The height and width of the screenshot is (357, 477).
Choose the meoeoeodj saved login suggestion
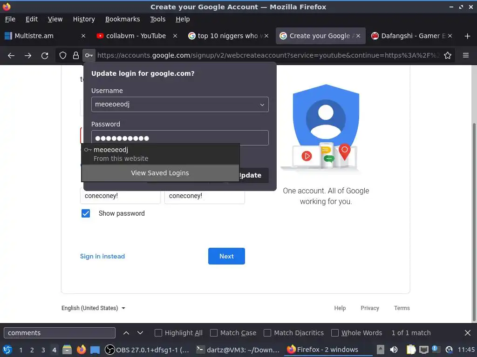click(x=160, y=154)
